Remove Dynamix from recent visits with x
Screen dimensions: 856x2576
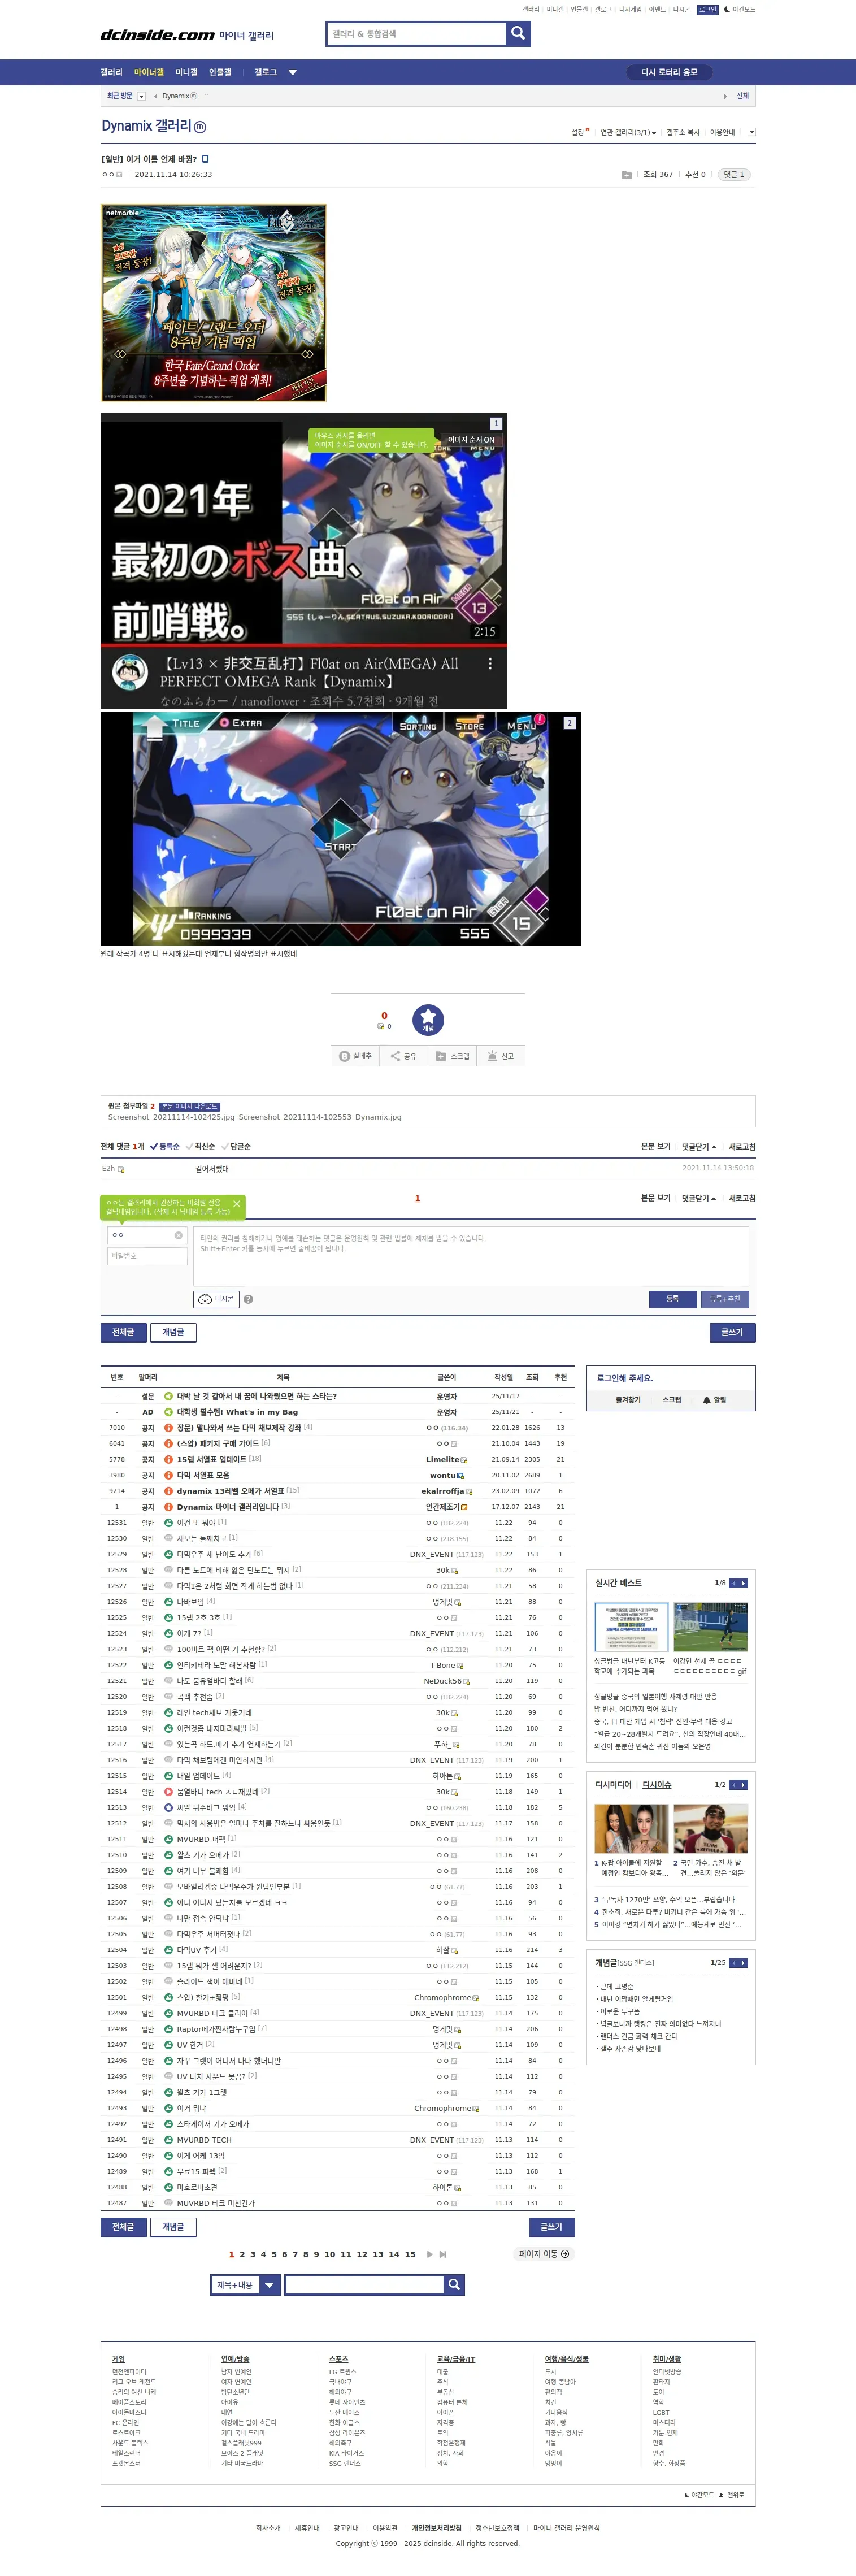pyautogui.click(x=206, y=96)
